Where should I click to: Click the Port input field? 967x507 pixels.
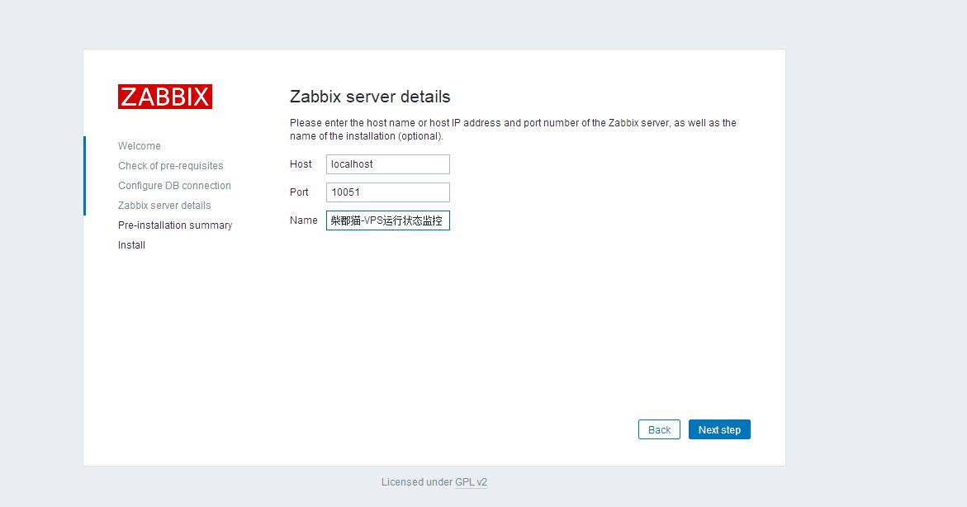pyautogui.click(x=388, y=192)
